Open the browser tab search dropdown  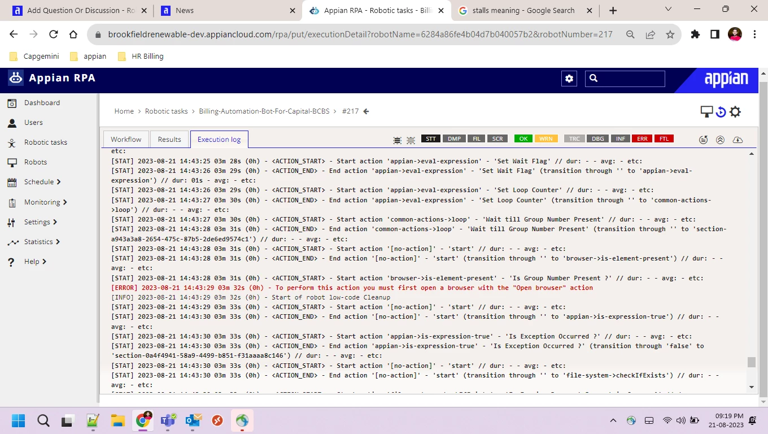click(669, 10)
